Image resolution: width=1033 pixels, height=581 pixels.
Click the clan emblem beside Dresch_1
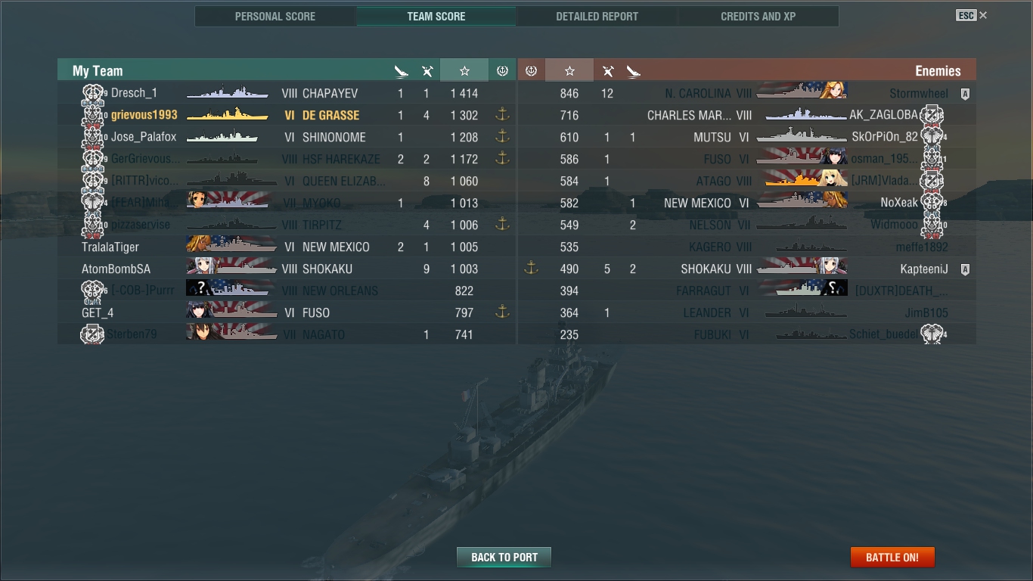[x=93, y=95]
